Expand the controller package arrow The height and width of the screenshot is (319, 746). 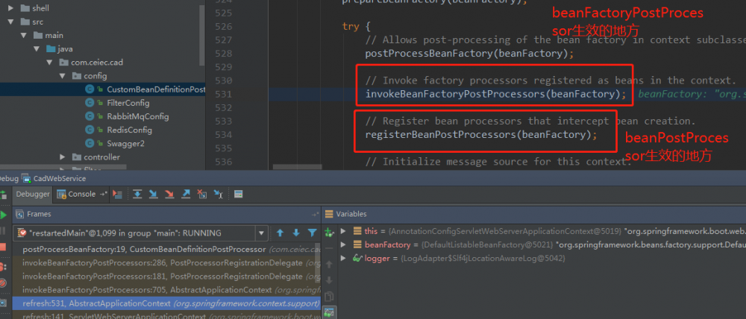63,157
